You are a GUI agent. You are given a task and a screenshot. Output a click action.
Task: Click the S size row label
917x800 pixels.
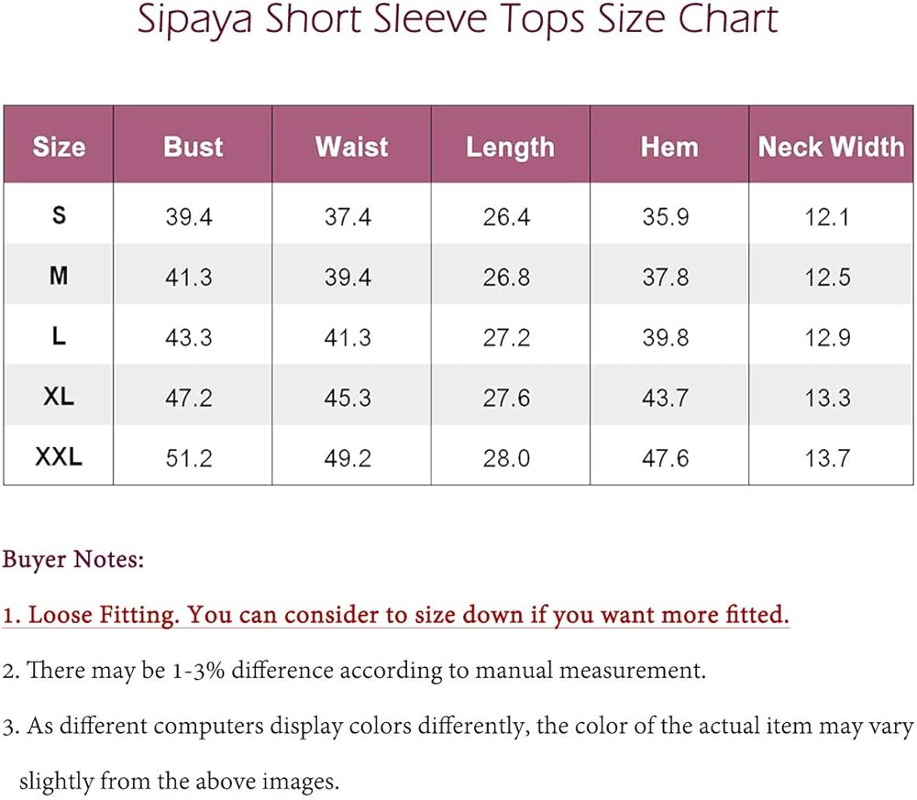coord(59,216)
